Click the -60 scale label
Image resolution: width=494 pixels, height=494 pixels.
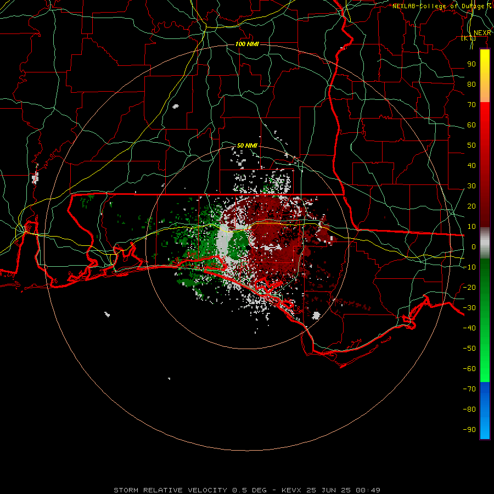(469, 369)
